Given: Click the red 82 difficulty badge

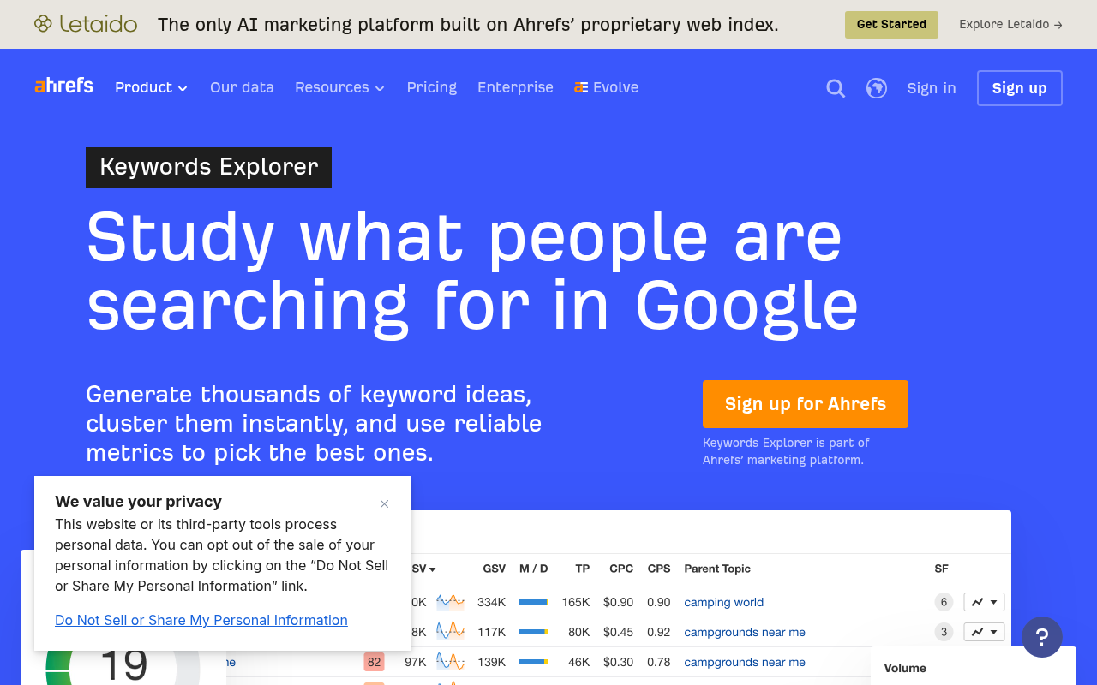Looking at the screenshot, I should (x=374, y=662).
